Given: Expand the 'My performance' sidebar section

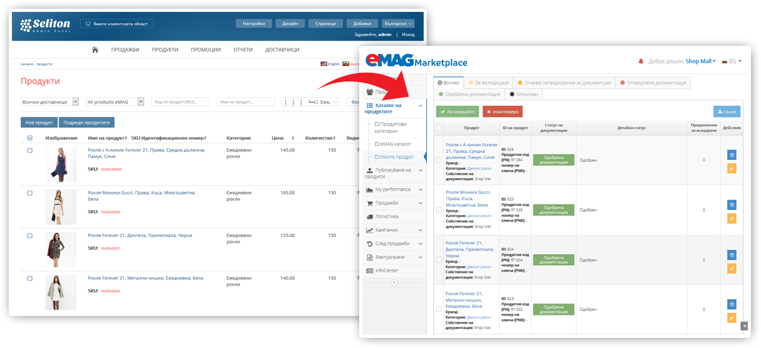Looking at the screenshot, I should coord(393,189).
